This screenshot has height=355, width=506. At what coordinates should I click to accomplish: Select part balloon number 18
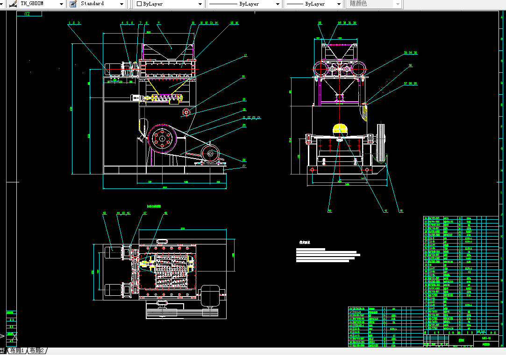pyautogui.click(x=243, y=77)
